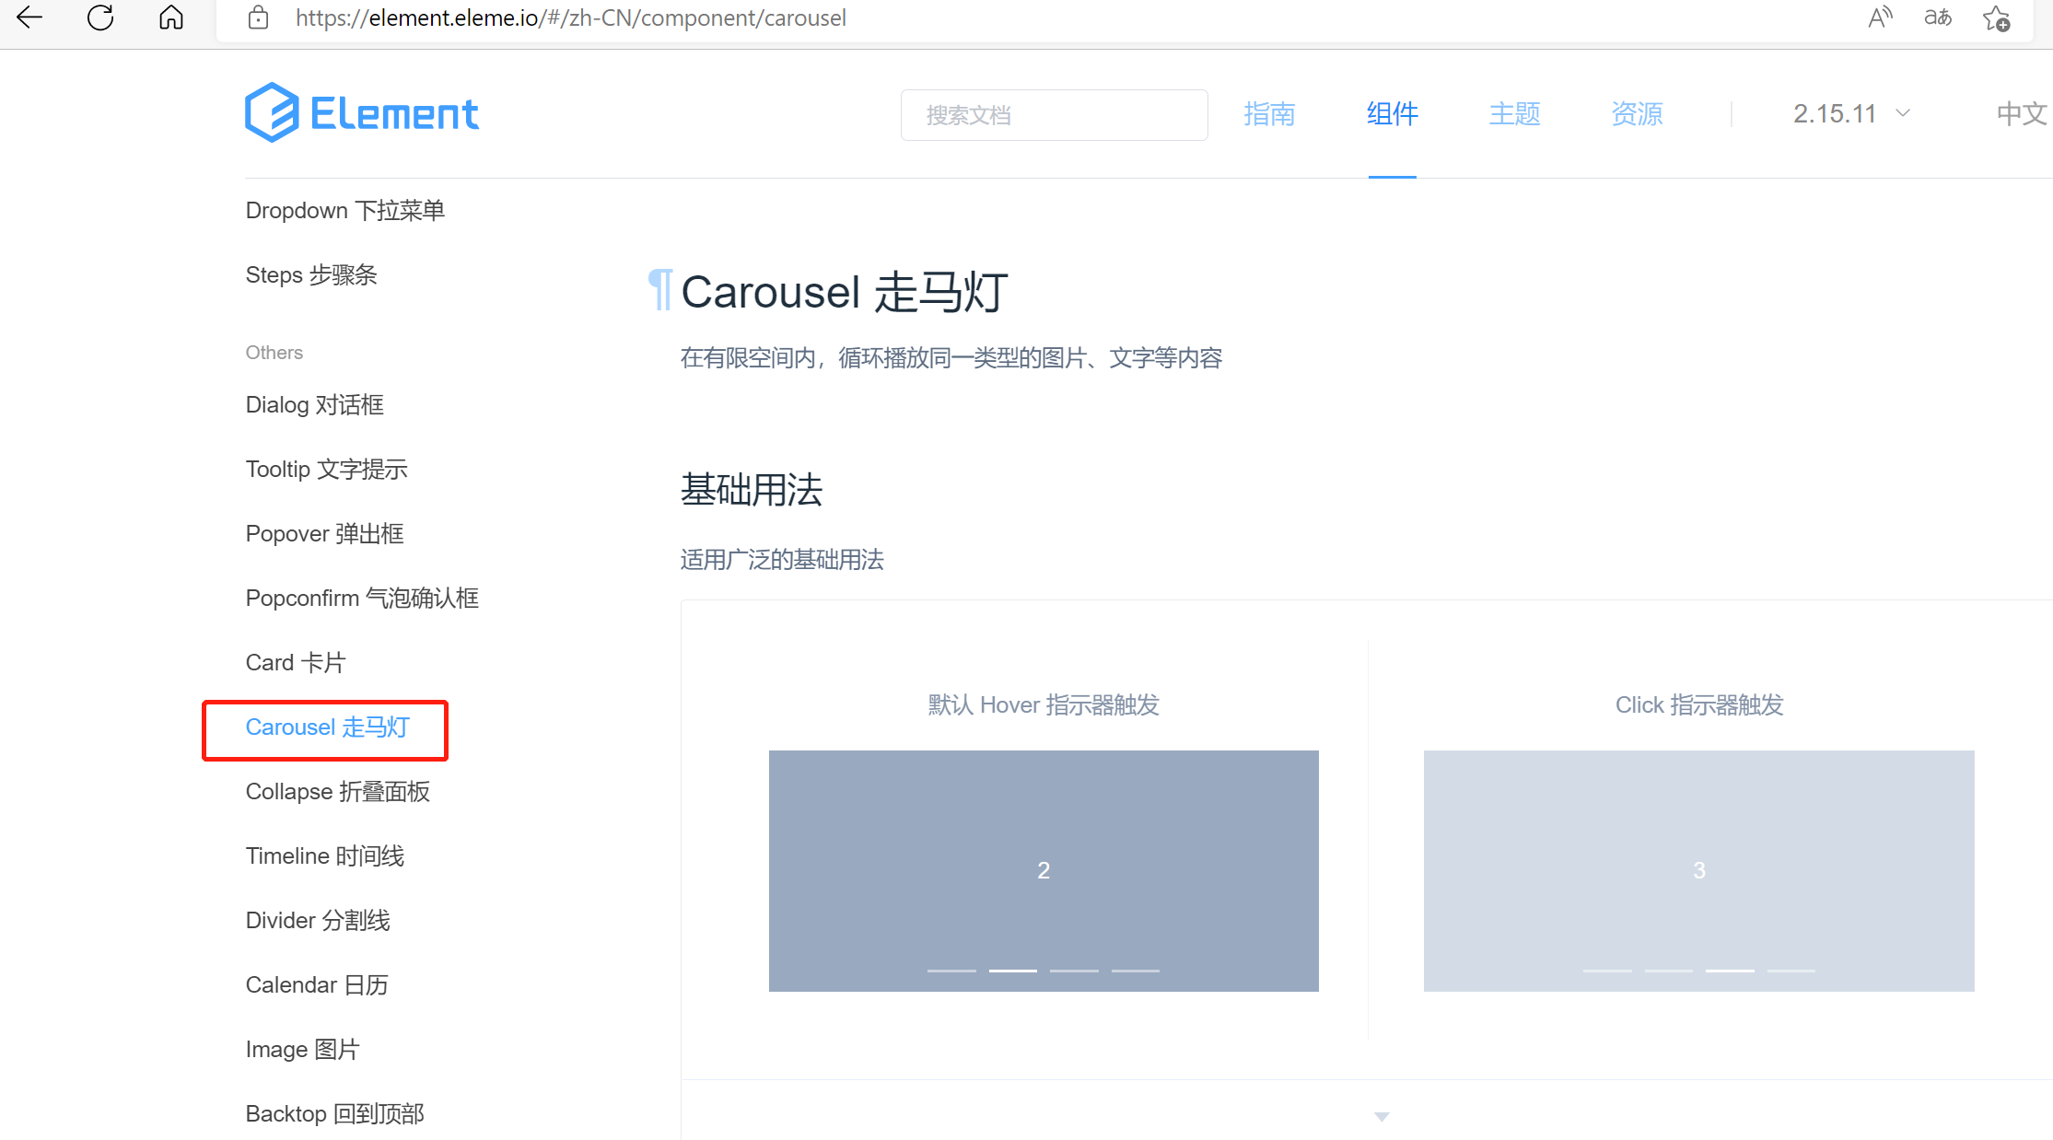This screenshot has width=2053, height=1140.
Task: Click the Element logo
Action: click(361, 113)
